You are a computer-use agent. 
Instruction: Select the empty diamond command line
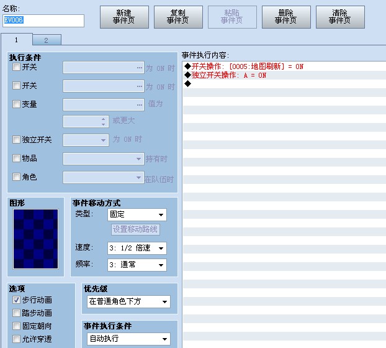coord(284,83)
